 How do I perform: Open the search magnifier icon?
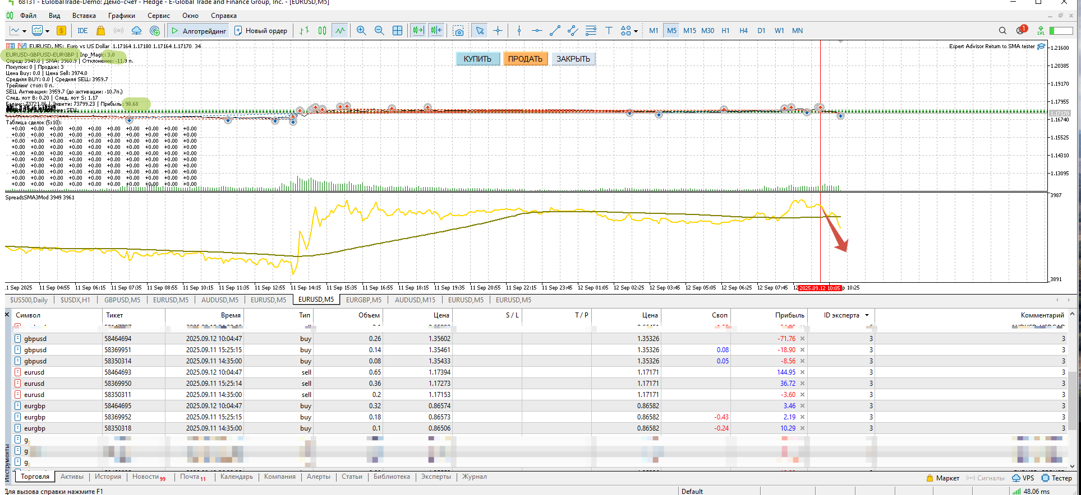(1002, 31)
